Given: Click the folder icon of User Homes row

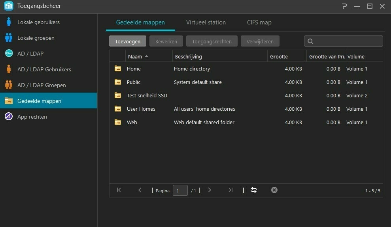Looking at the screenshot, I should [x=118, y=109].
